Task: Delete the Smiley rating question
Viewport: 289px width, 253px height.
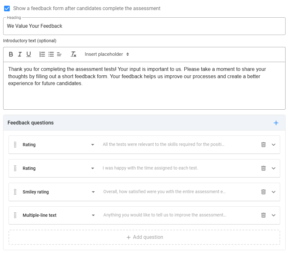Action: (263, 192)
